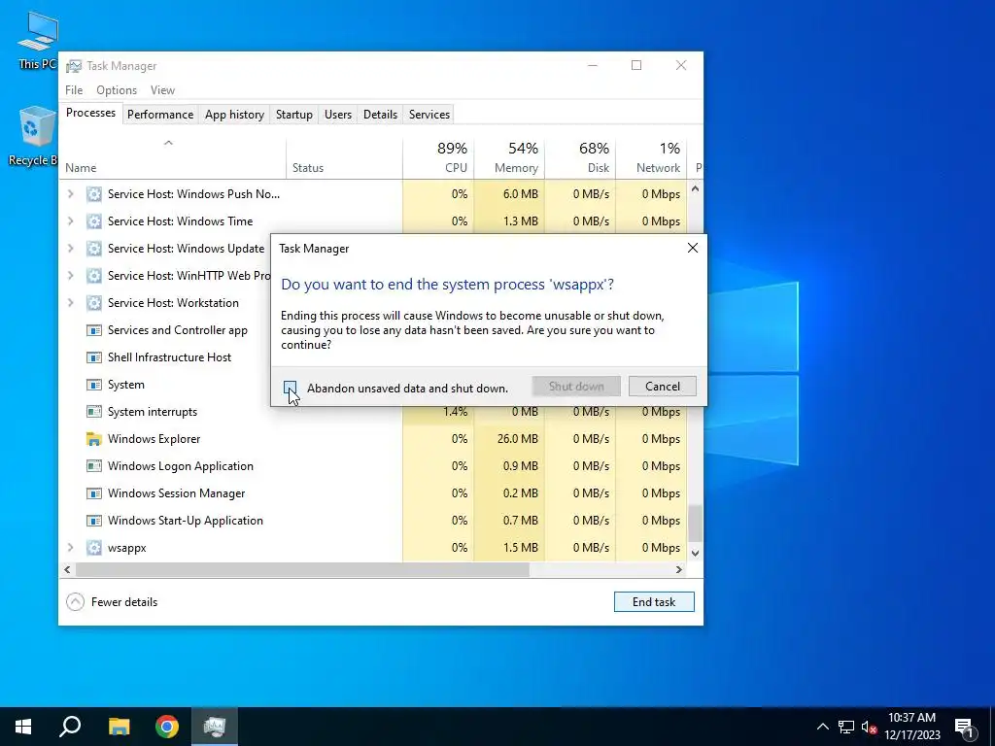
Task: Open the Options menu
Action: 117,90
